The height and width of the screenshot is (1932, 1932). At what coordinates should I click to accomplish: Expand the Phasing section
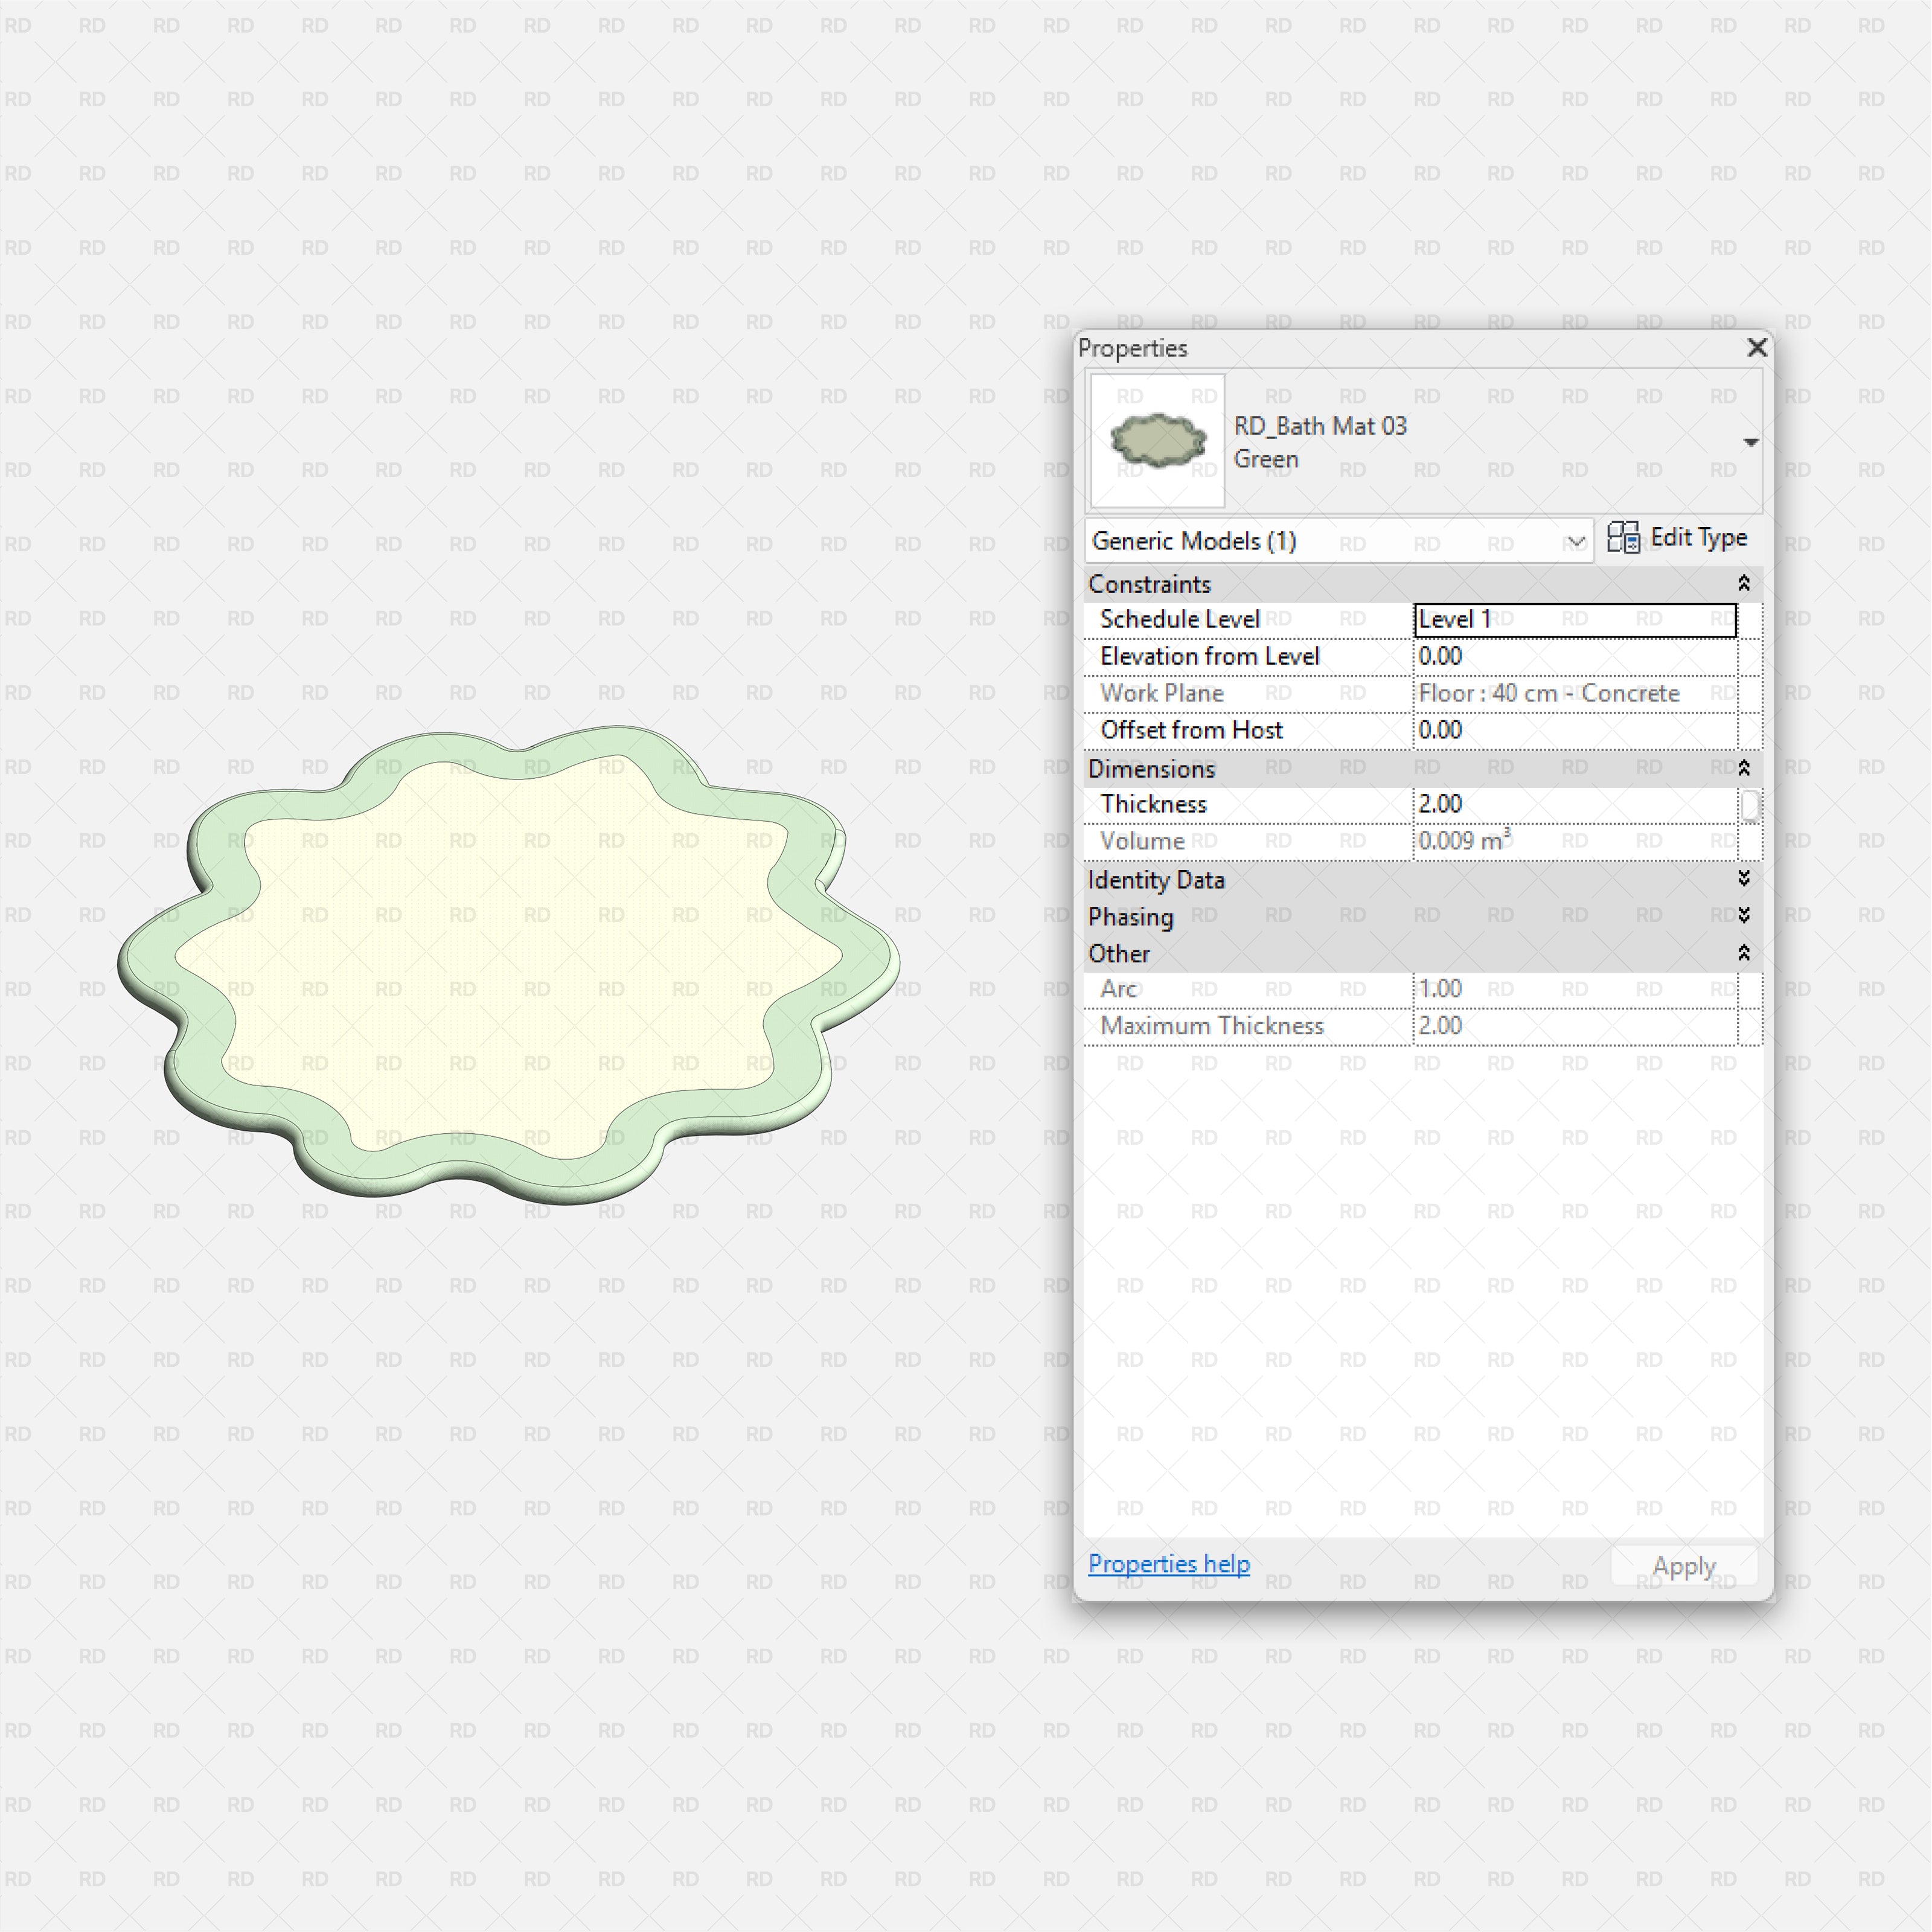pos(1743,916)
